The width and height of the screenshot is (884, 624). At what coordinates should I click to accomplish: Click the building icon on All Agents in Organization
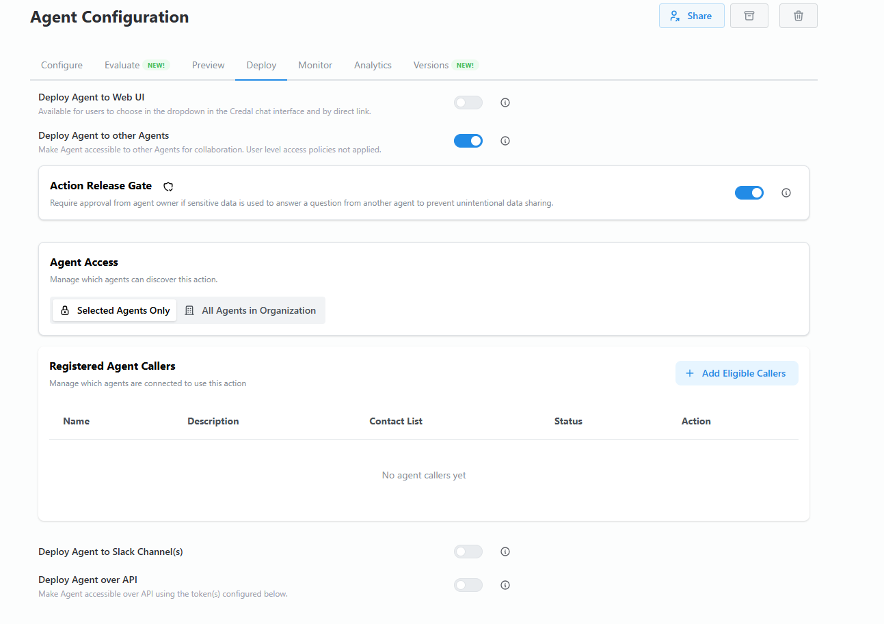click(x=189, y=310)
